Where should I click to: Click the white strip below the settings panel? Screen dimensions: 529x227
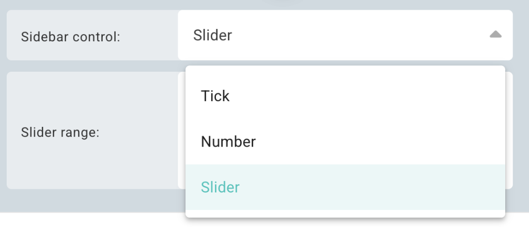pyautogui.click(x=93, y=220)
